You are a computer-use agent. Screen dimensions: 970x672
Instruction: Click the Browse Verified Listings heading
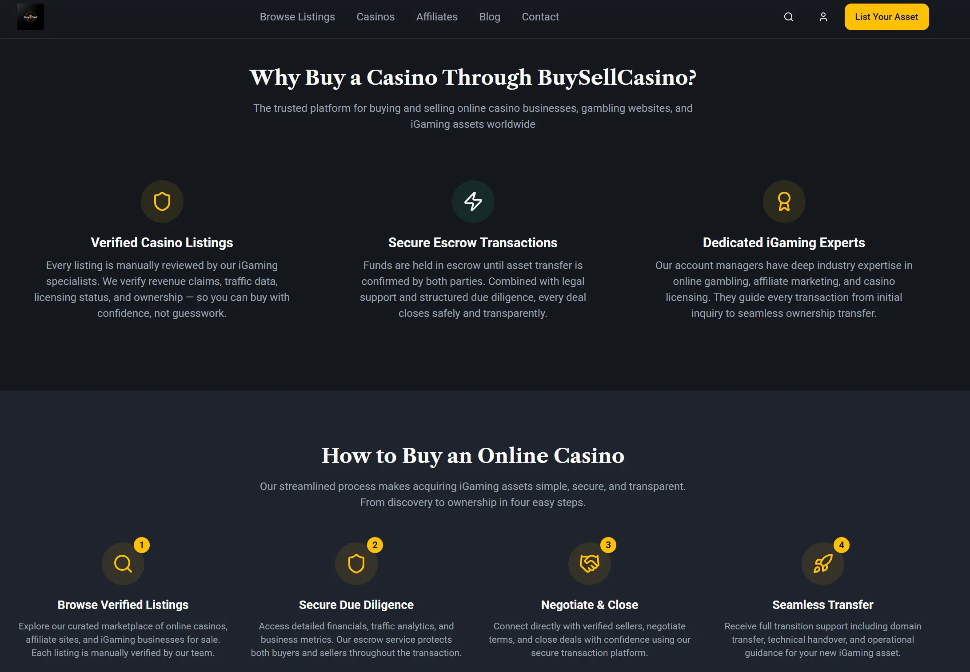123,605
